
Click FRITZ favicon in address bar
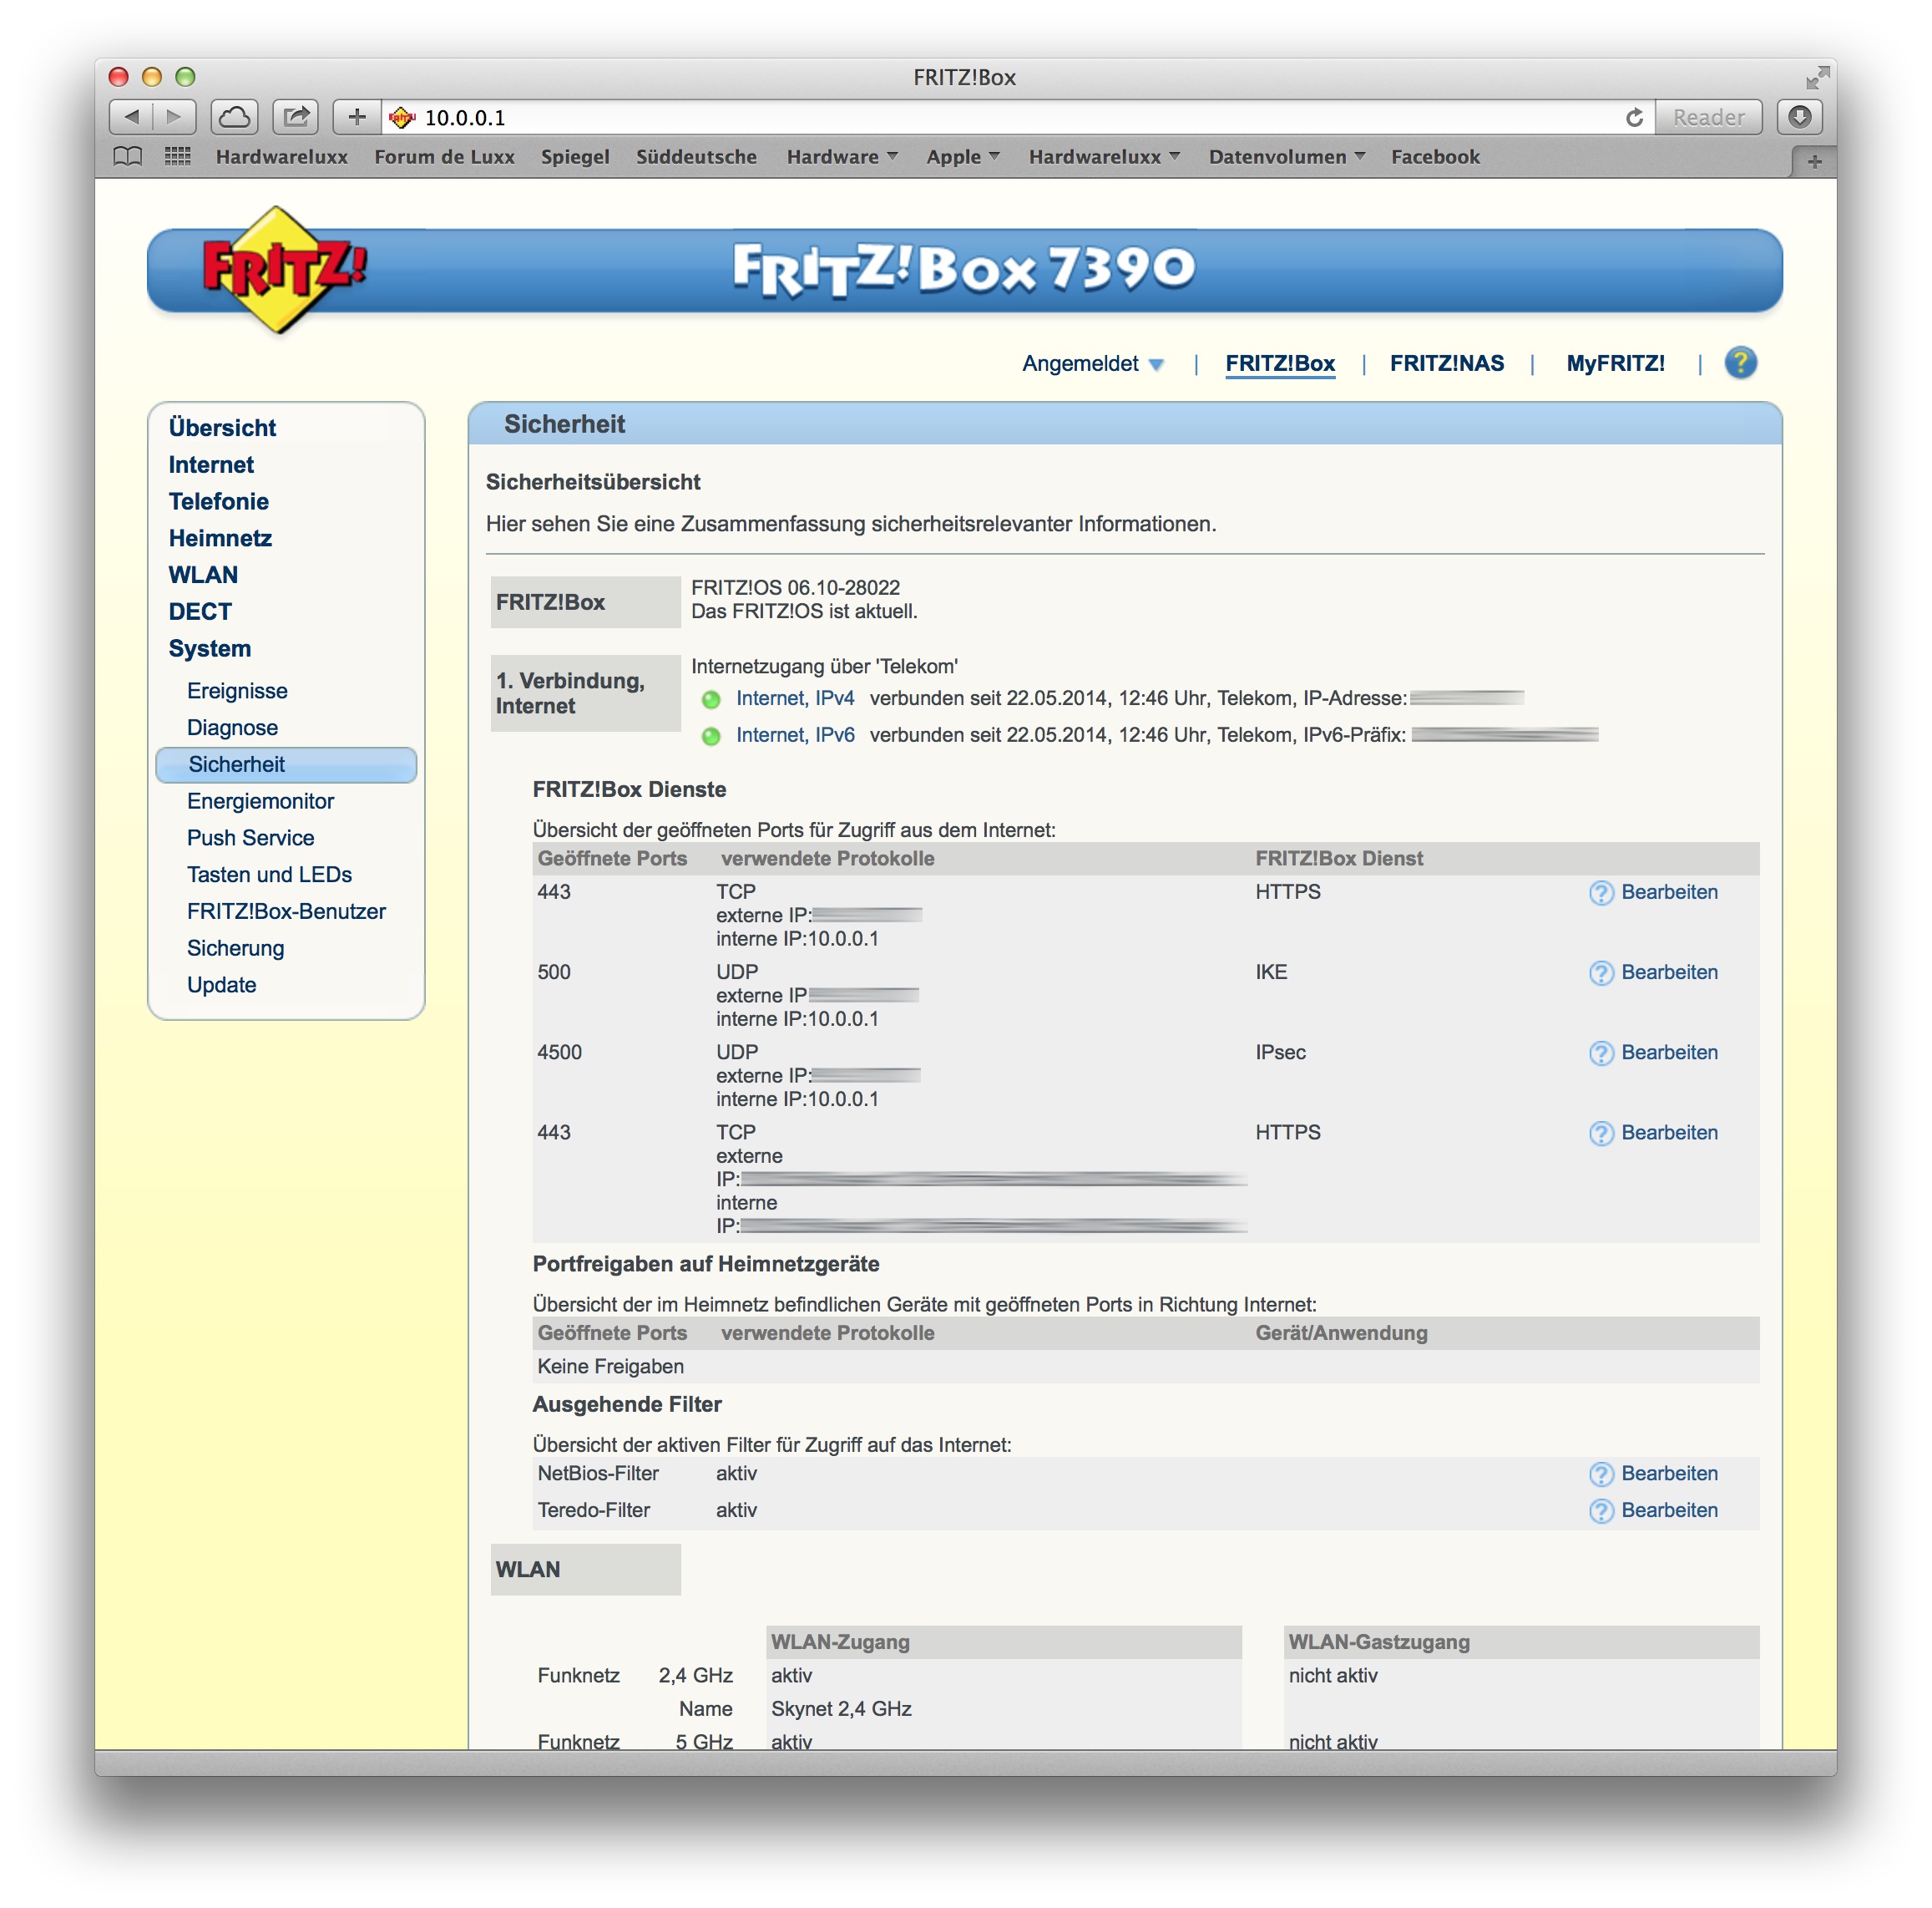coord(402,117)
